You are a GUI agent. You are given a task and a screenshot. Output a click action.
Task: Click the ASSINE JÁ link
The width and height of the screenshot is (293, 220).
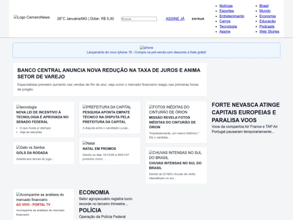175,18
